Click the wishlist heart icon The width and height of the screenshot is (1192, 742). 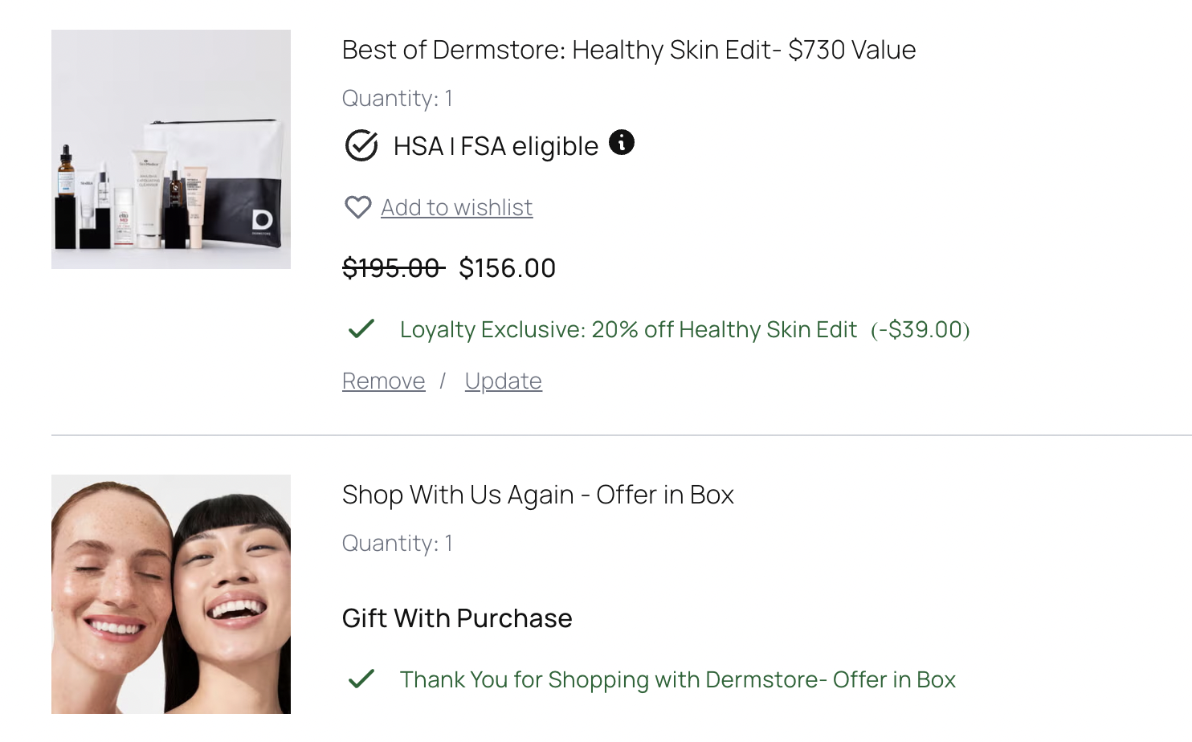tap(358, 207)
